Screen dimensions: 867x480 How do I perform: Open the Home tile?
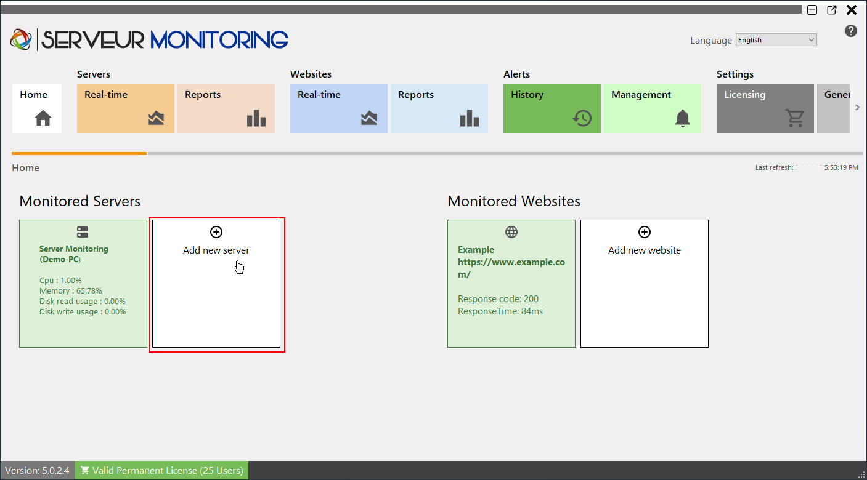pyautogui.click(x=37, y=108)
